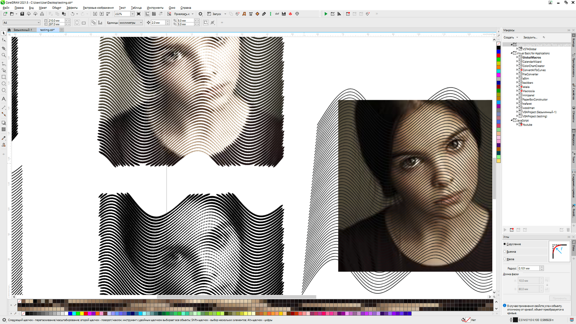Click the Загрузить... button in the Macros panel
576x324 pixels.
click(x=530, y=38)
